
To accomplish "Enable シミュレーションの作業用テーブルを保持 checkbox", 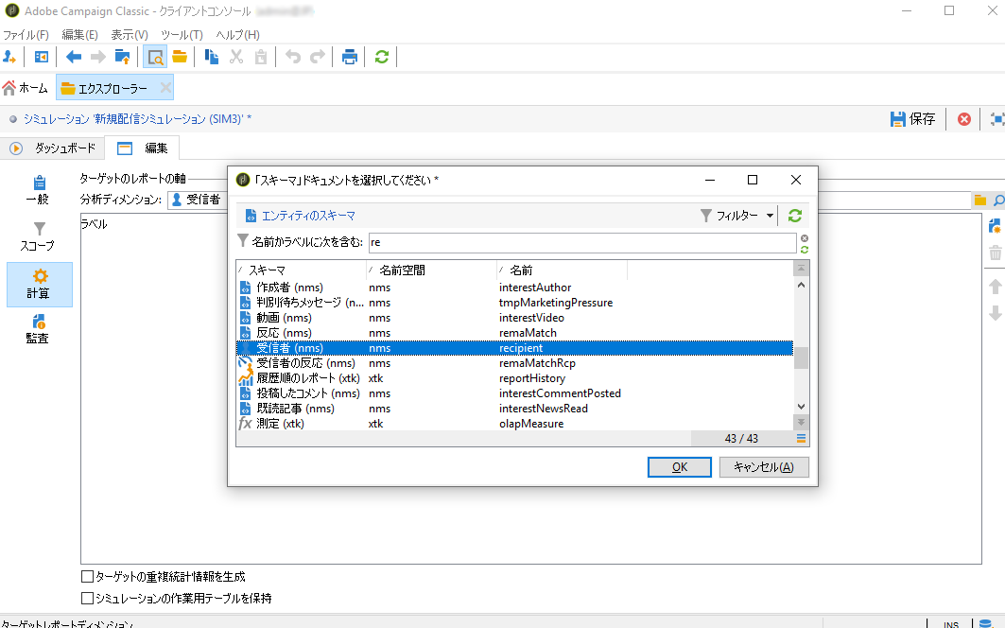I will 88,598.
